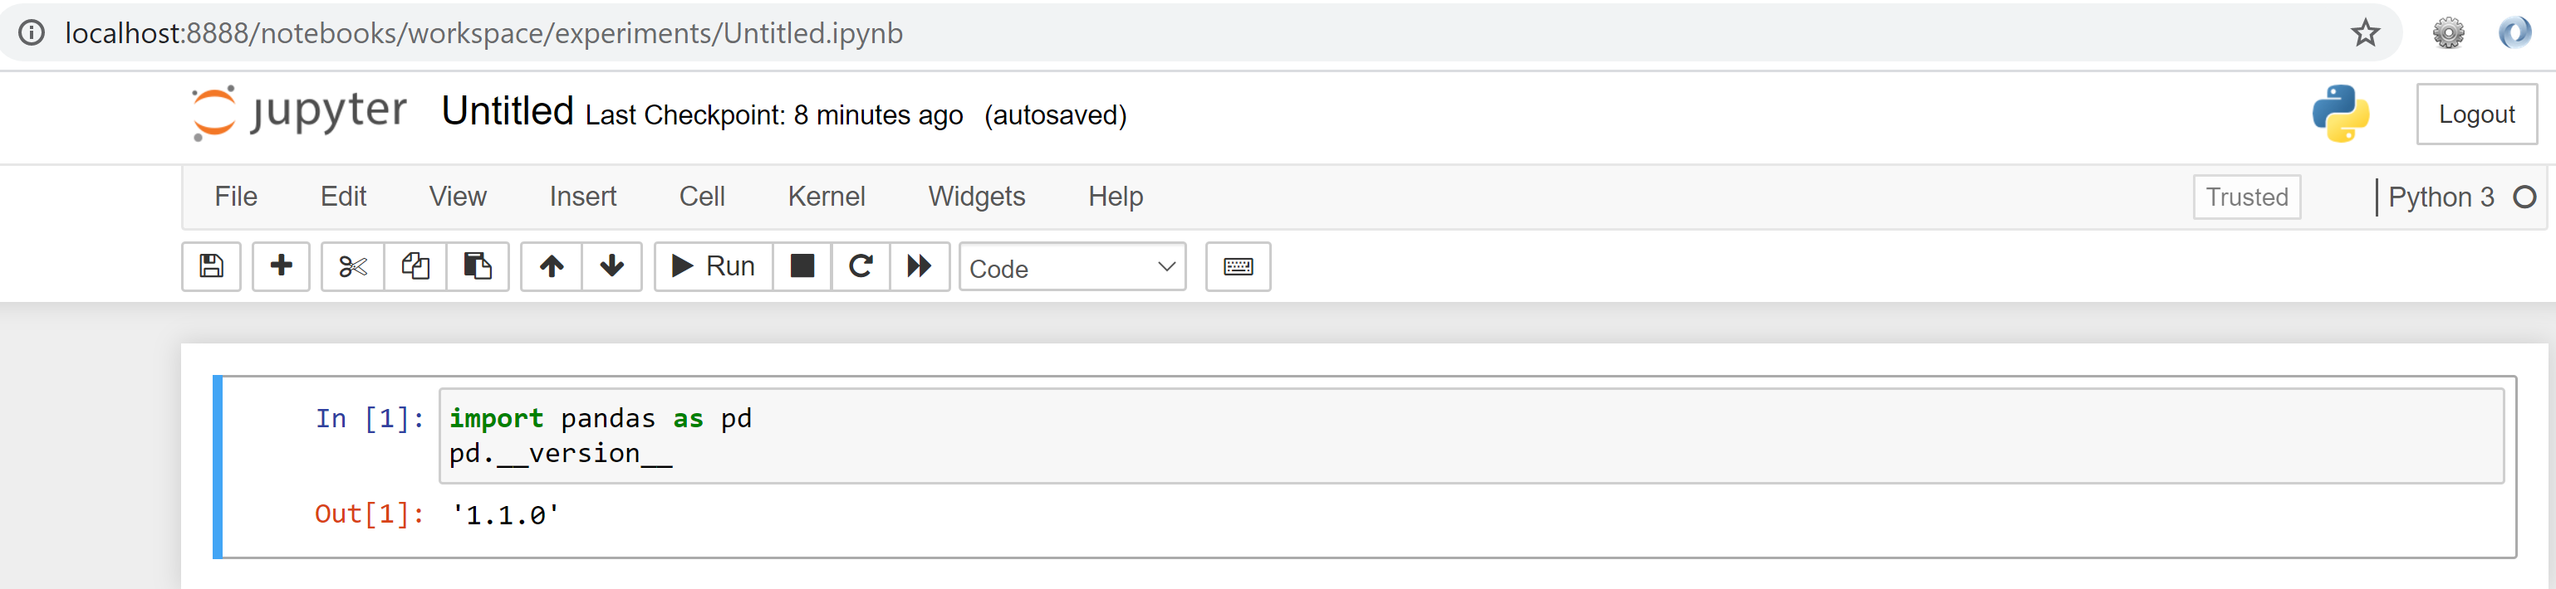The width and height of the screenshot is (2556, 589).
Task: Move the cell down with the down arrow
Action: (612, 267)
